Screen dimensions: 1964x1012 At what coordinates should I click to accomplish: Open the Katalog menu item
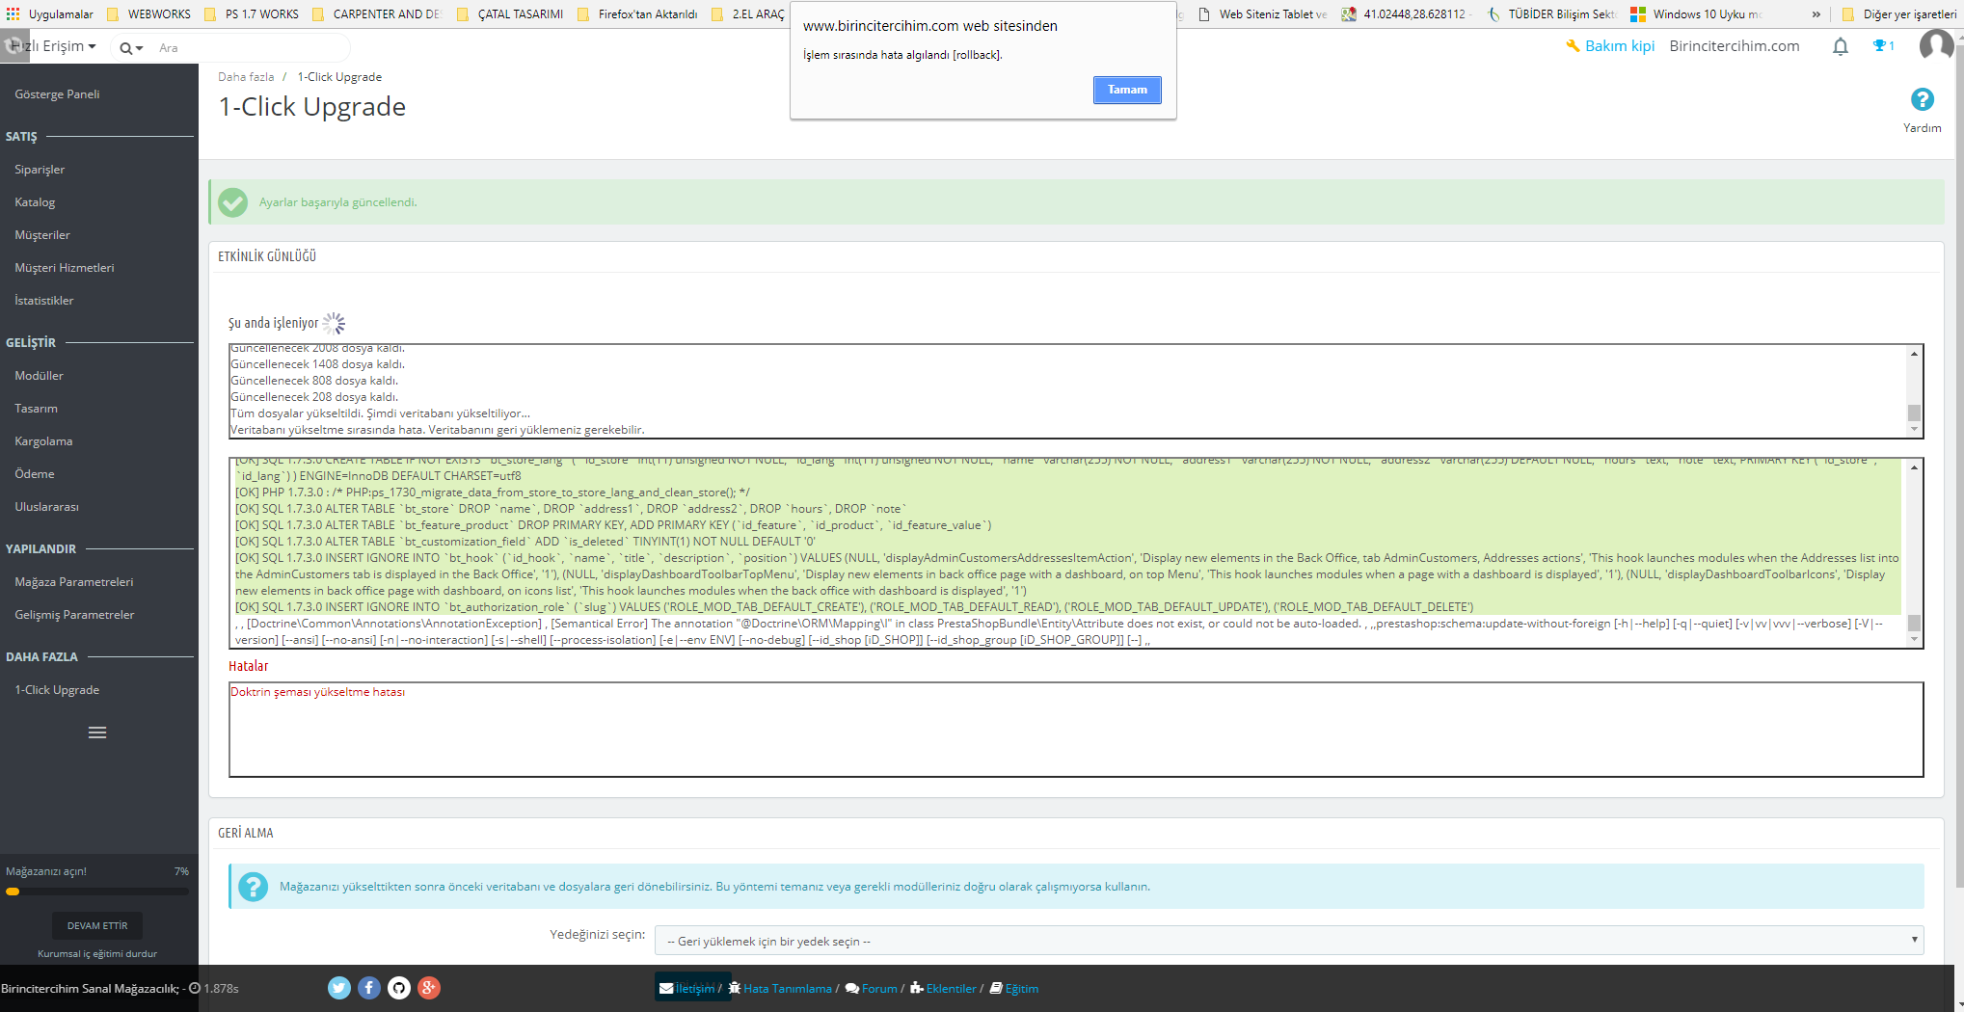(x=35, y=202)
